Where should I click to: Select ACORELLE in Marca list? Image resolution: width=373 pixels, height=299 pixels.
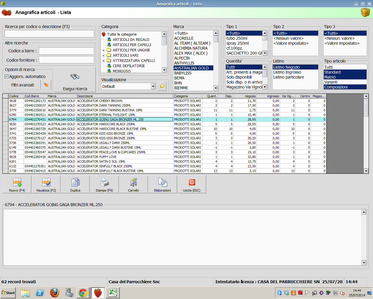[x=184, y=38]
